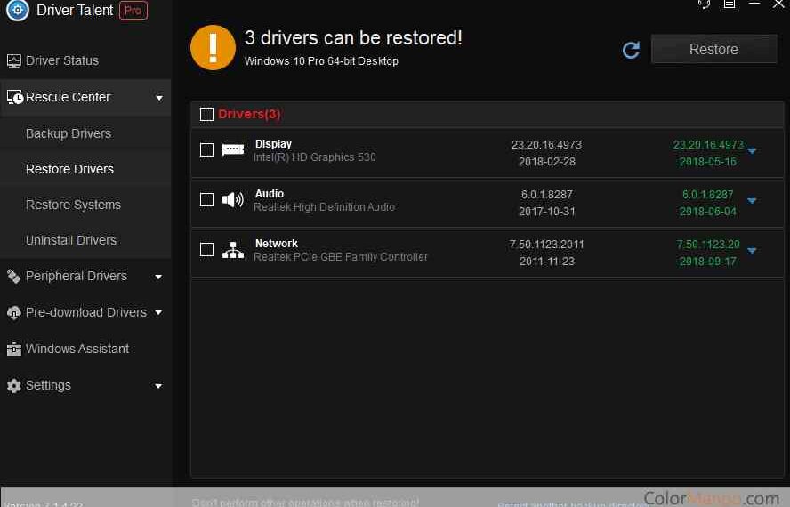Screen dimensions: 790x507
Task: Click the Driver Talent gear logo
Action: click(x=17, y=11)
